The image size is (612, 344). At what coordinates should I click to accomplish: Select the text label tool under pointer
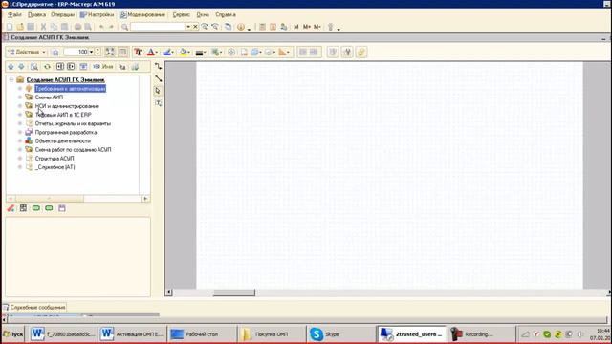click(158, 103)
